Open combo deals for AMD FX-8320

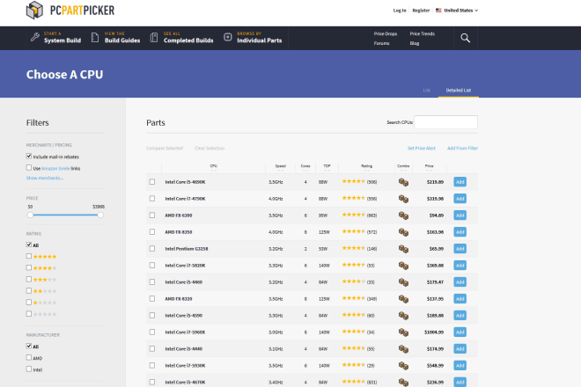click(x=403, y=299)
